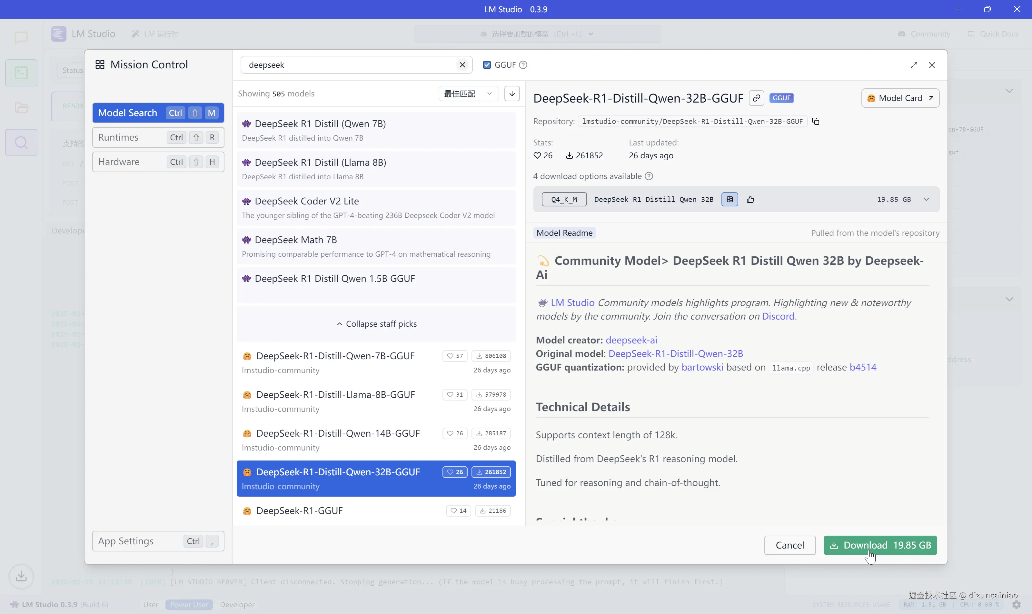This screenshot has height=614, width=1032.
Task: Open the Downloads icon in sidebar
Action: [21, 576]
